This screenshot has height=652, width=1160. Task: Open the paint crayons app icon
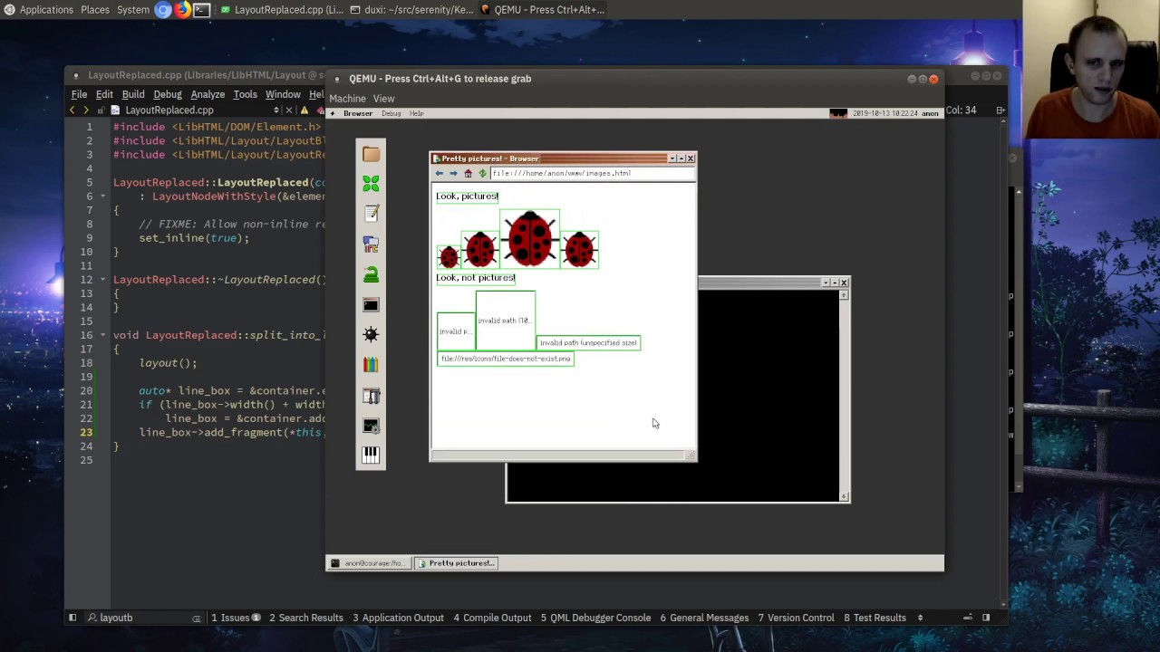371,365
